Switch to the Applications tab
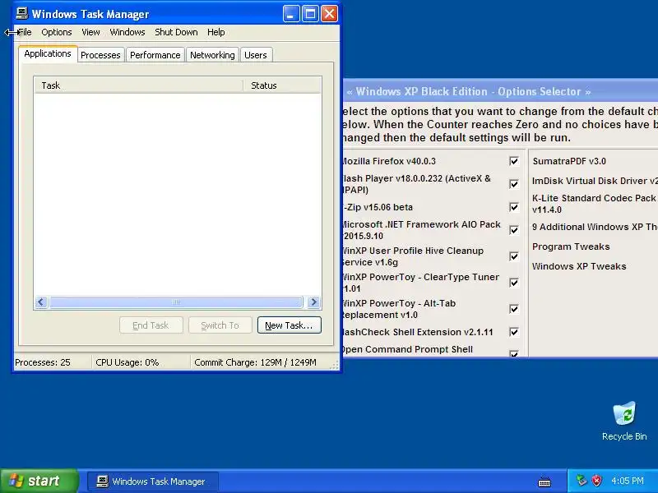 (x=48, y=53)
